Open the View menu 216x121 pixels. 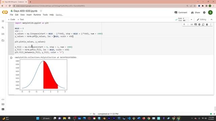point(23,15)
